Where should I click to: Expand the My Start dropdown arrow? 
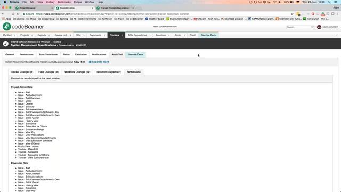[15, 35]
